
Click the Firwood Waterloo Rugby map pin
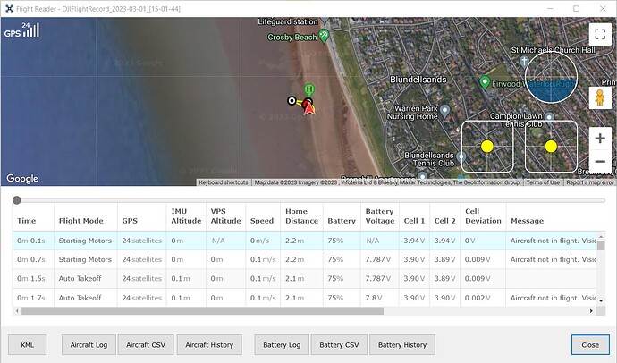click(x=485, y=83)
